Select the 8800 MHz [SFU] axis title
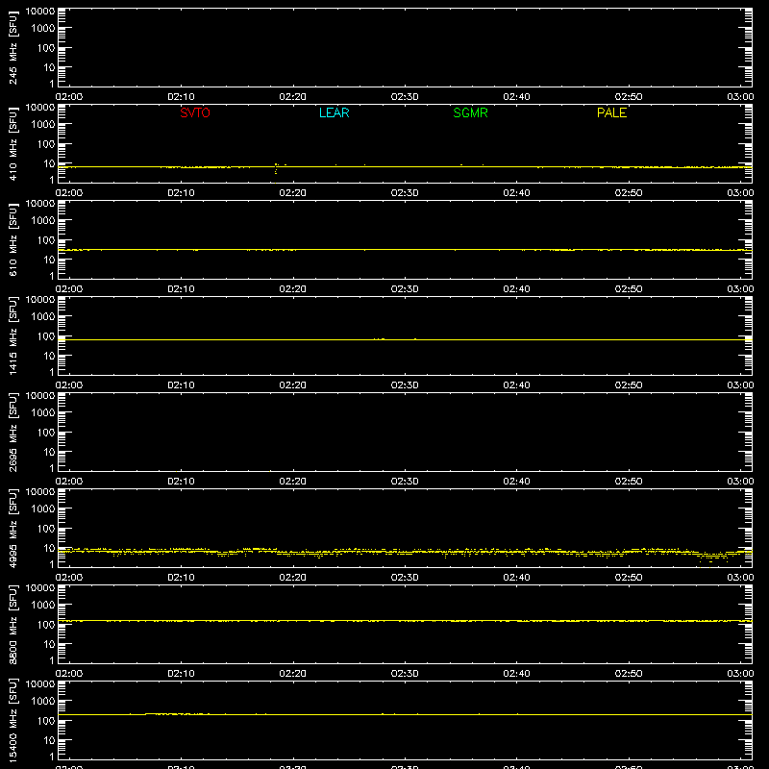This screenshot has width=769, height=769. (12, 624)
